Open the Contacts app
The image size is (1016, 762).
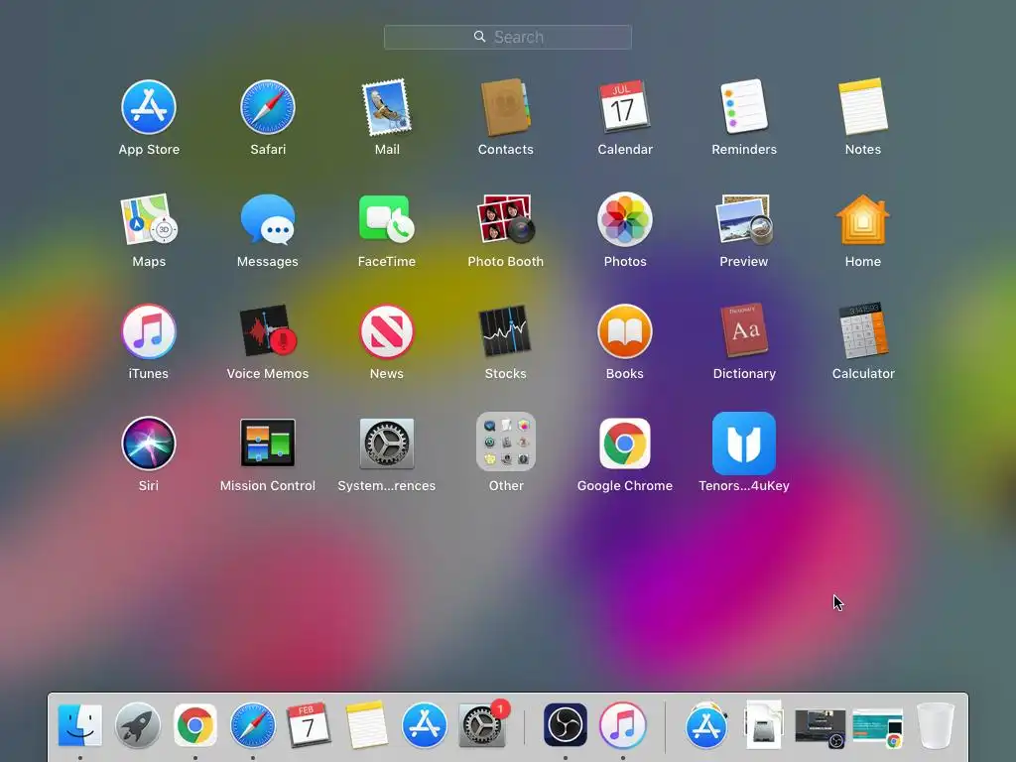point(505,107)
